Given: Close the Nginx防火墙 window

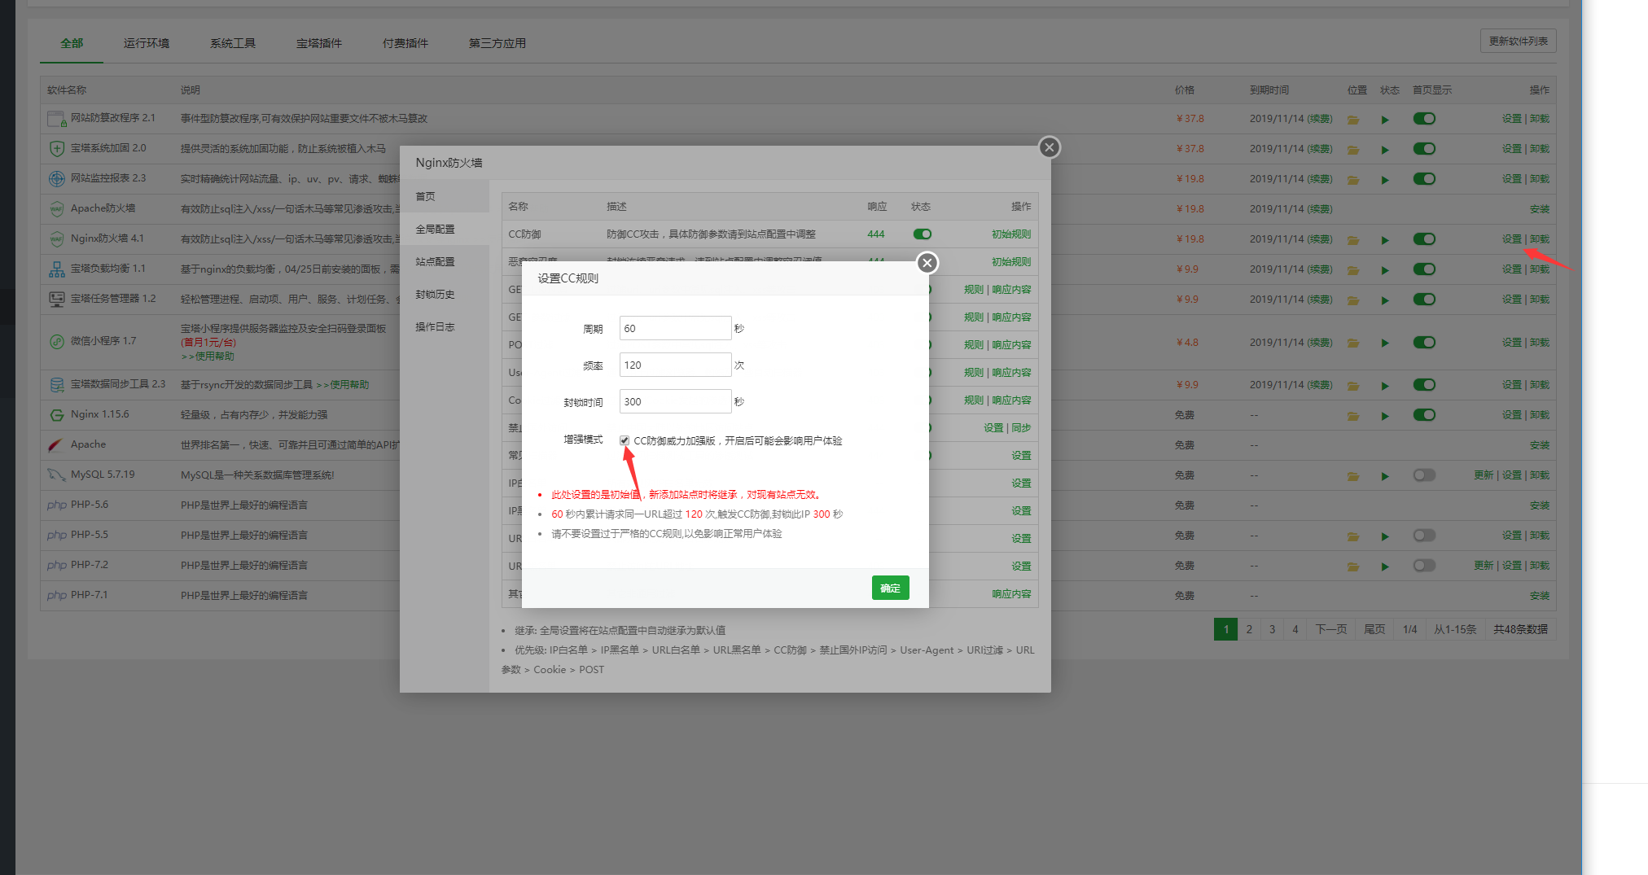Looking at the screenshot, I should click(x=1050, y=147).
